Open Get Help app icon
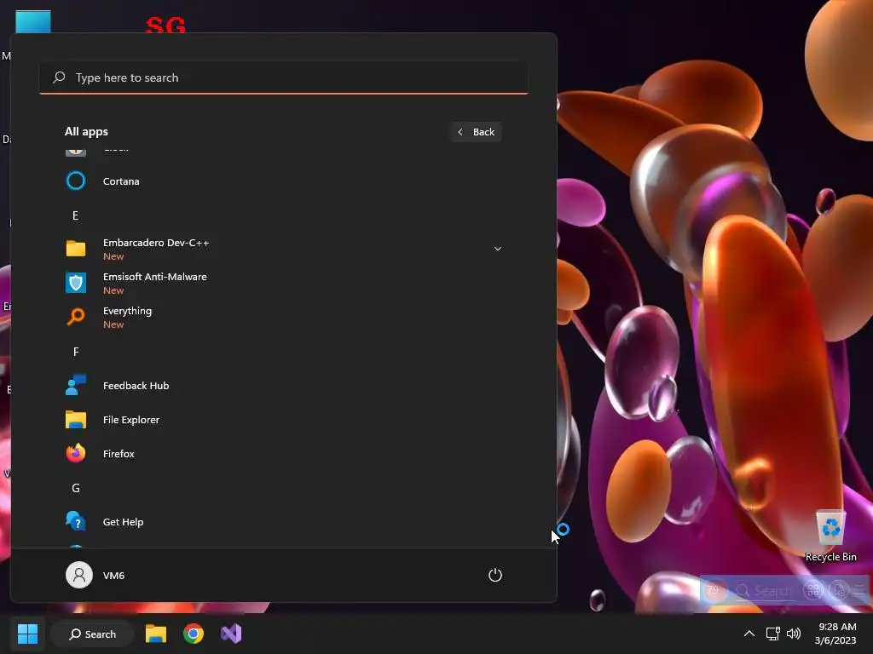Screen dimensions: 873x654 tap(76, 521)
